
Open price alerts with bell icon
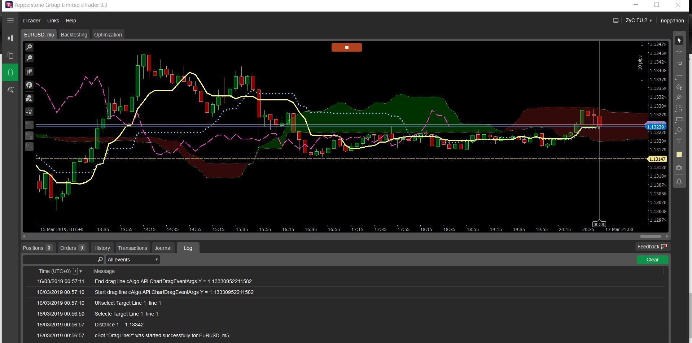tap(679, 181)
